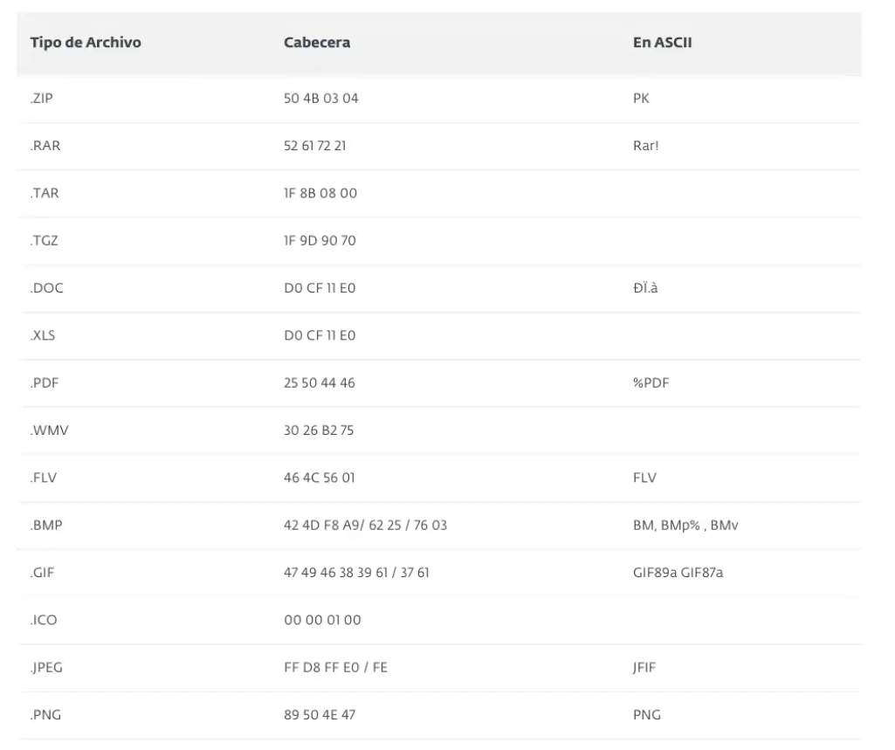895x750 pixels.
Task: Click header '42 4D F8 A9/ 62 25 / 76 03'
Action: click(x=365, y=525)
